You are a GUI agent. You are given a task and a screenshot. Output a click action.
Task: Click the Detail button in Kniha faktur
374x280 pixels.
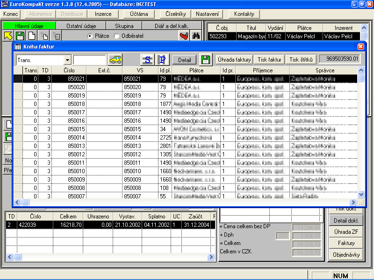[x=184, y=60]
